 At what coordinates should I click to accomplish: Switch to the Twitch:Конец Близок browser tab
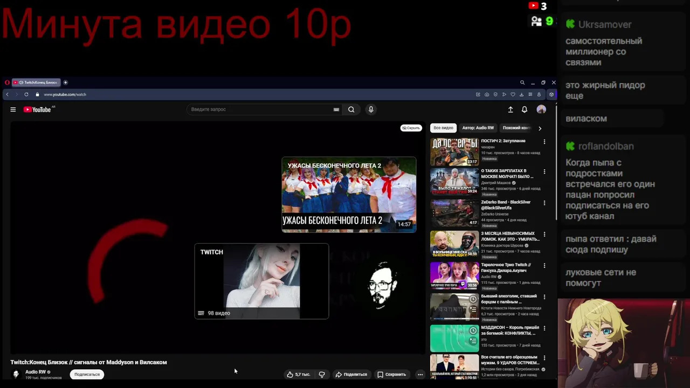click(36, 82)
